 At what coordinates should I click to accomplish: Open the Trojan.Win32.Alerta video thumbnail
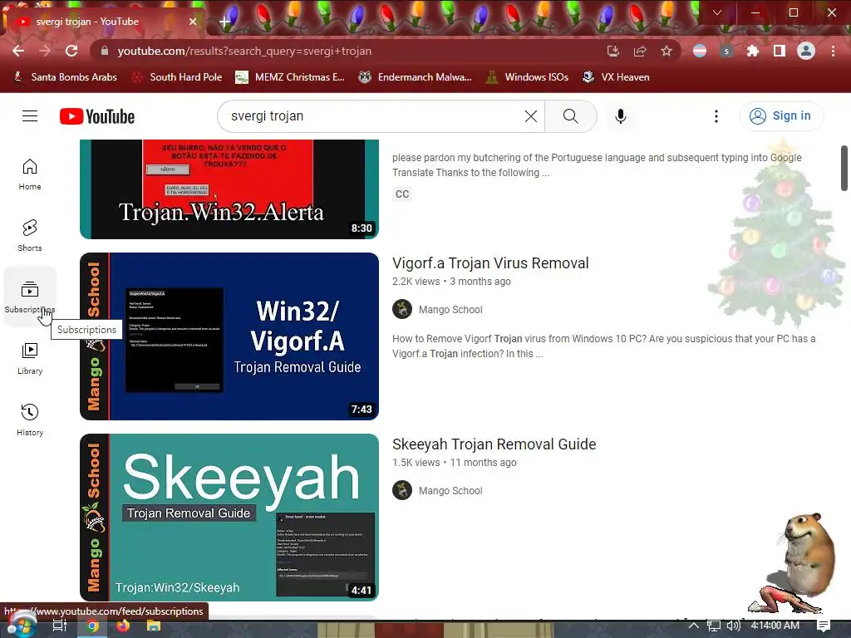tap(229, 189)
